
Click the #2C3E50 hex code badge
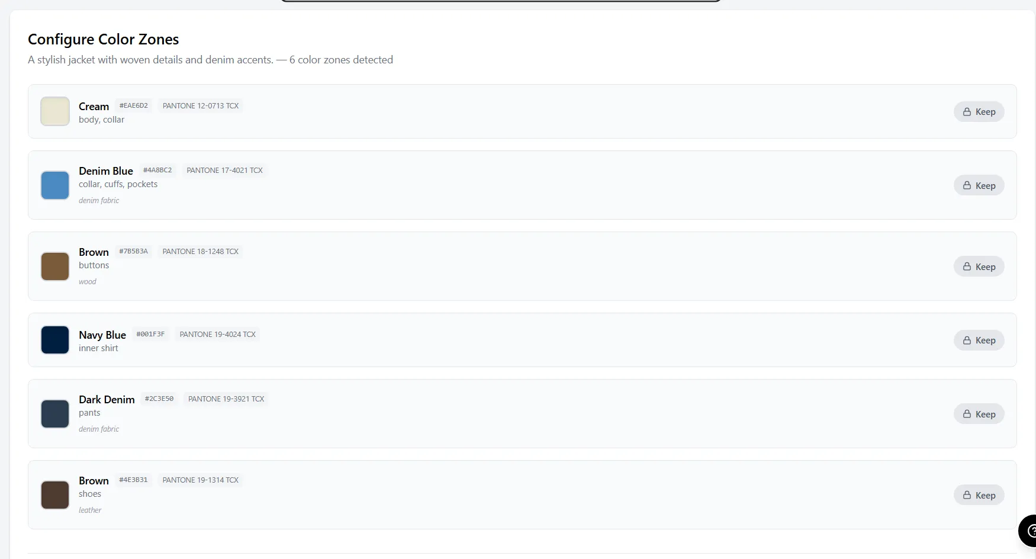(159, 399)
